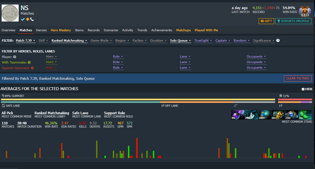Click the red core role bar
Screen dimensions: 315x169
295,99
